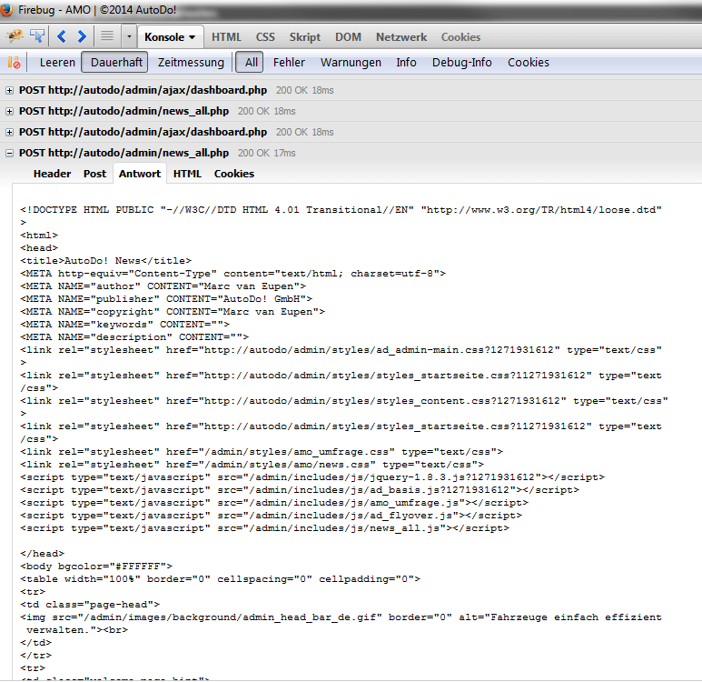Open the Skript panel tab
Viewport: 702px width, 682px height.
(305, 37)
